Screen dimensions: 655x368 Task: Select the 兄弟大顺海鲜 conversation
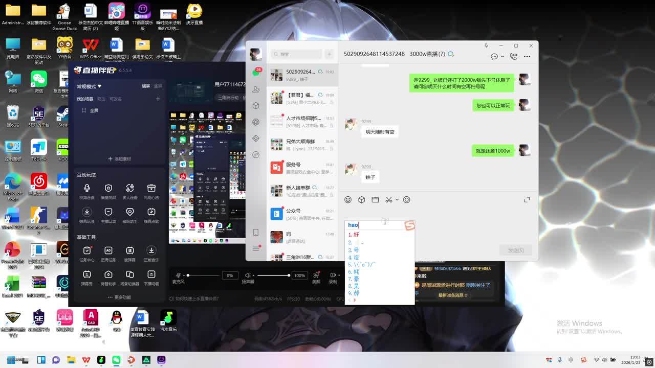[302, 145]
